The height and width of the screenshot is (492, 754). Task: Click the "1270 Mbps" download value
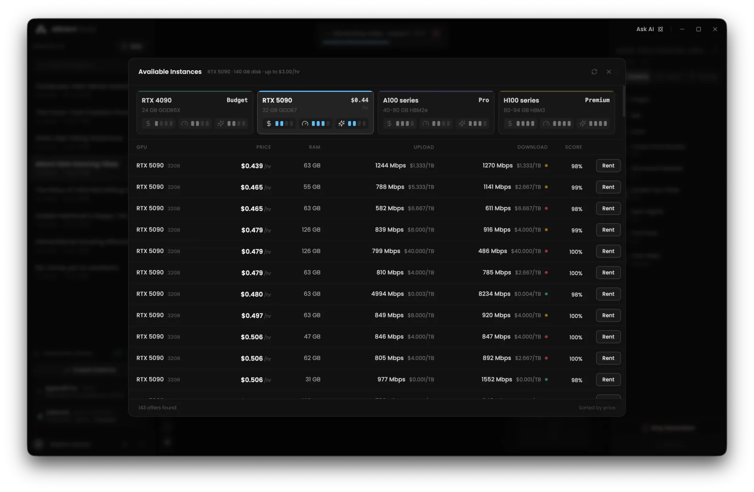(x=497, y=165)
